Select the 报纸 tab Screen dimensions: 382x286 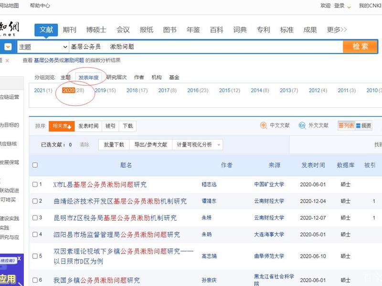tap(147, 30)
